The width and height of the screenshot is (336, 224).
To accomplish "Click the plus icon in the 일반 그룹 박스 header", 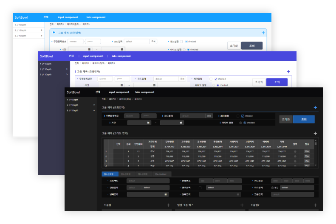I will (242, 205).
